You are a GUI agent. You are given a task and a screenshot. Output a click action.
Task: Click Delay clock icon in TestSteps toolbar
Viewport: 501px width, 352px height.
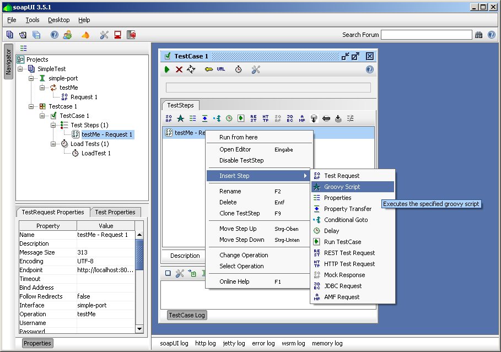coord(229,118)
